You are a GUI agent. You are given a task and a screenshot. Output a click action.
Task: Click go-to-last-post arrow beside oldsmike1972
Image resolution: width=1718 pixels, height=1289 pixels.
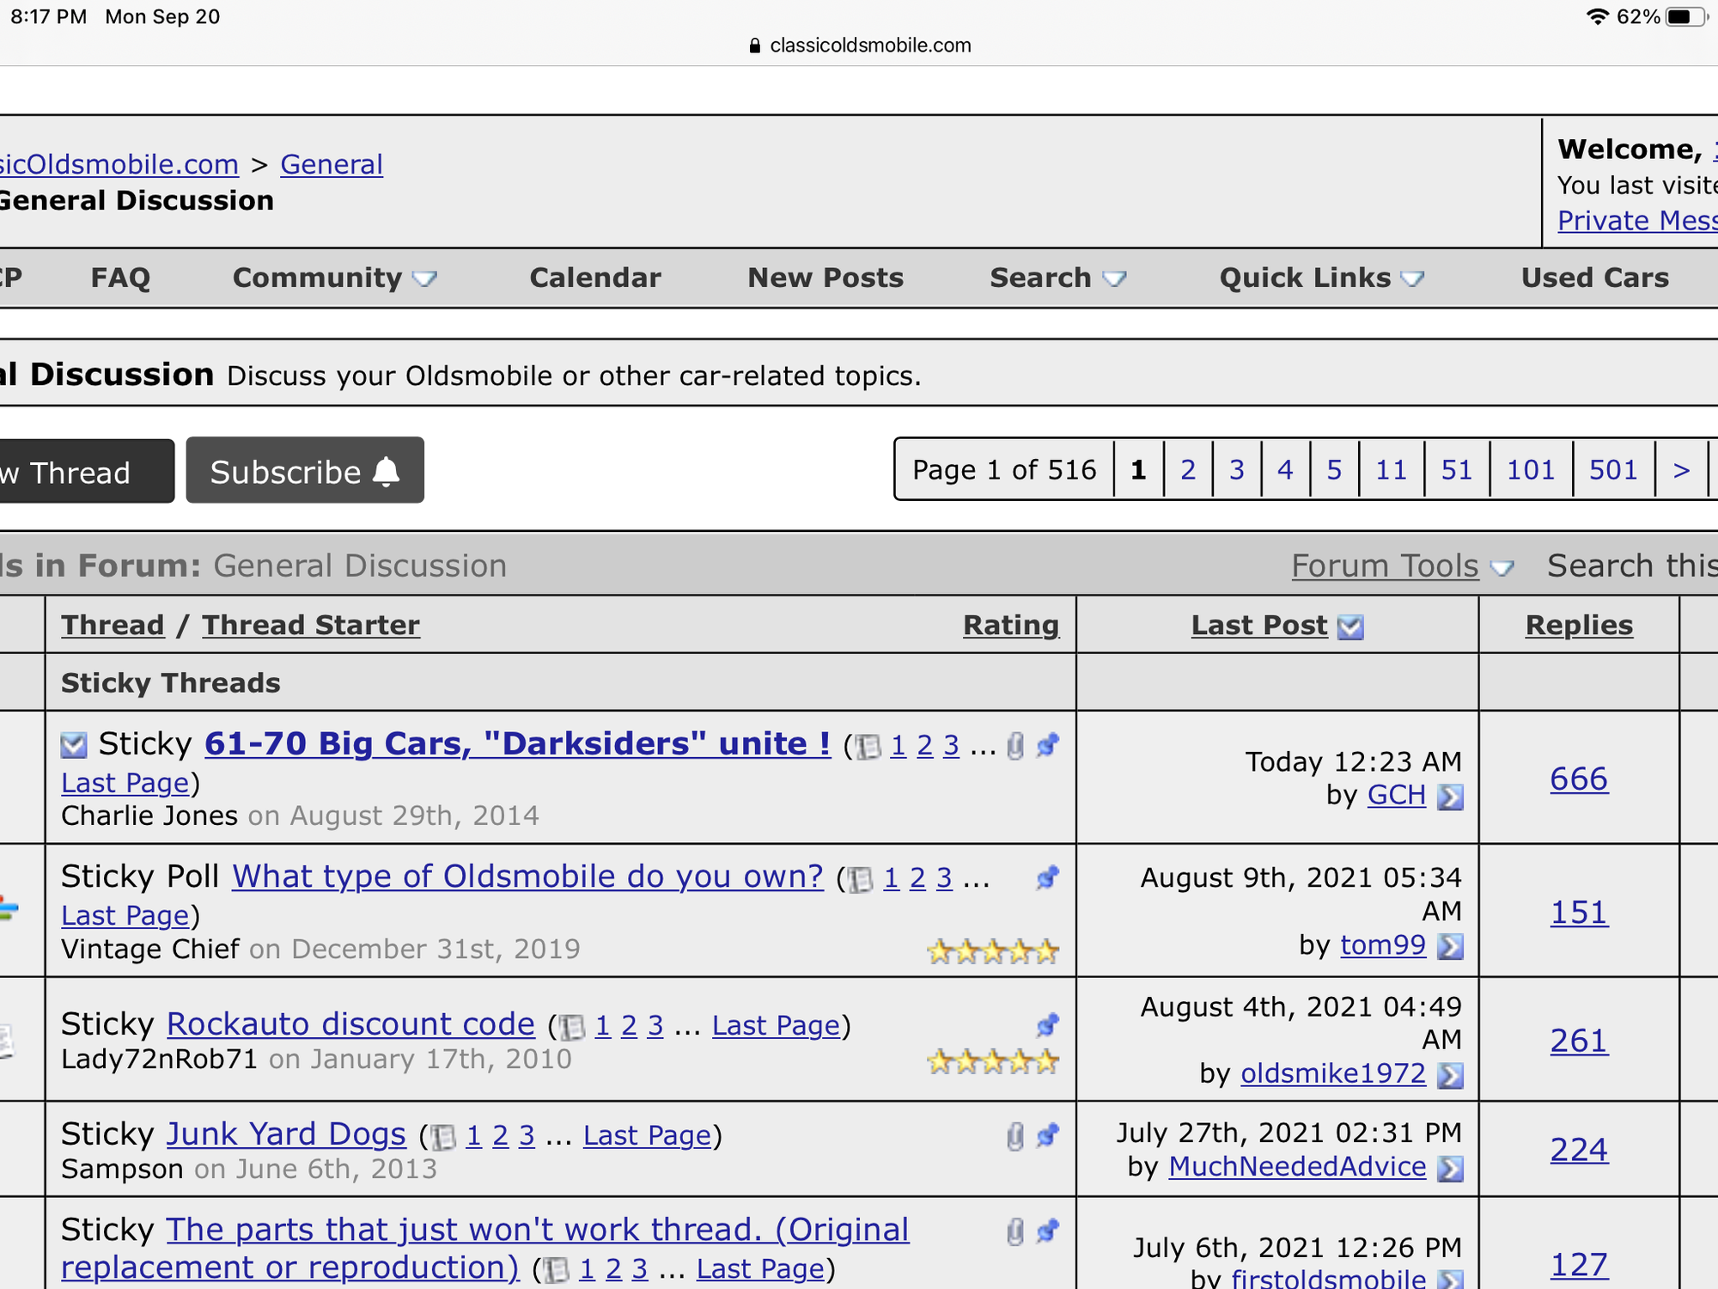click(1450, 1075)
